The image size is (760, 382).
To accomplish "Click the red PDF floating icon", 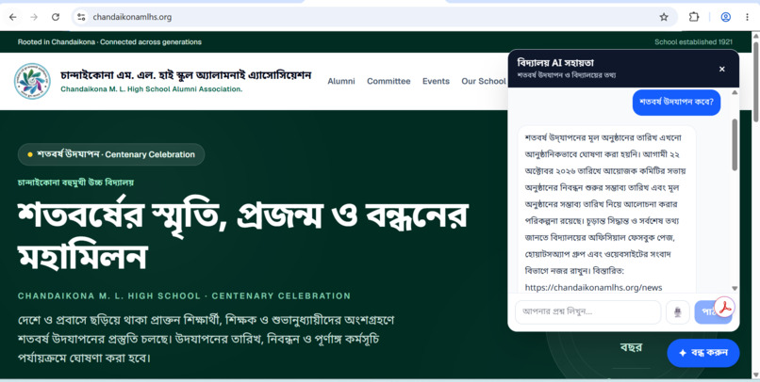I will (x=724, y=307).
